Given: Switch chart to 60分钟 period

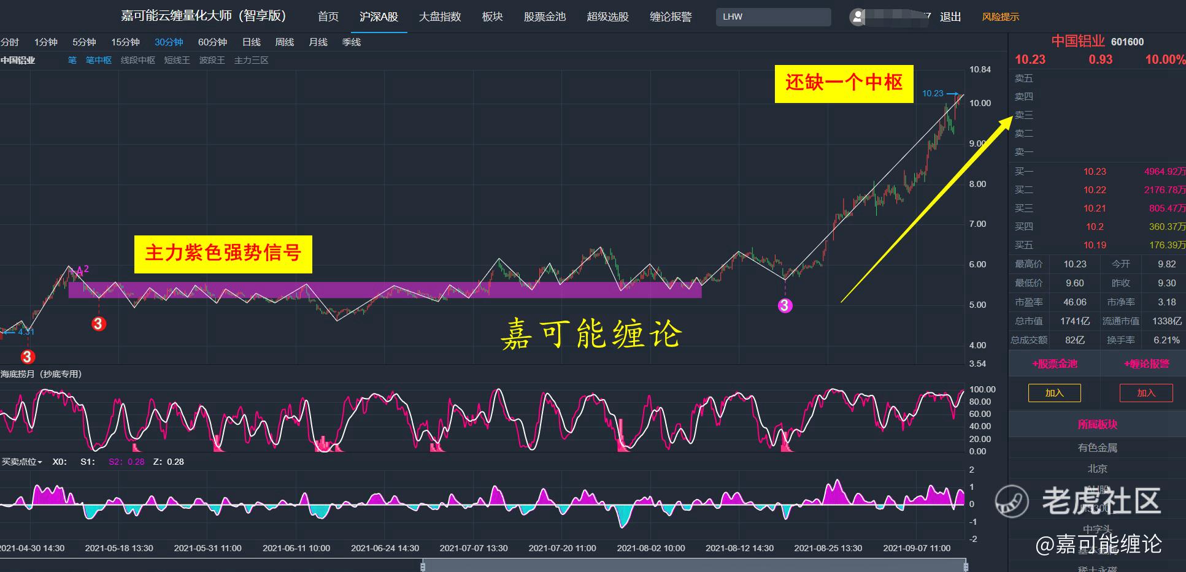Looking at the screenshot, I should tap(212, 42).
